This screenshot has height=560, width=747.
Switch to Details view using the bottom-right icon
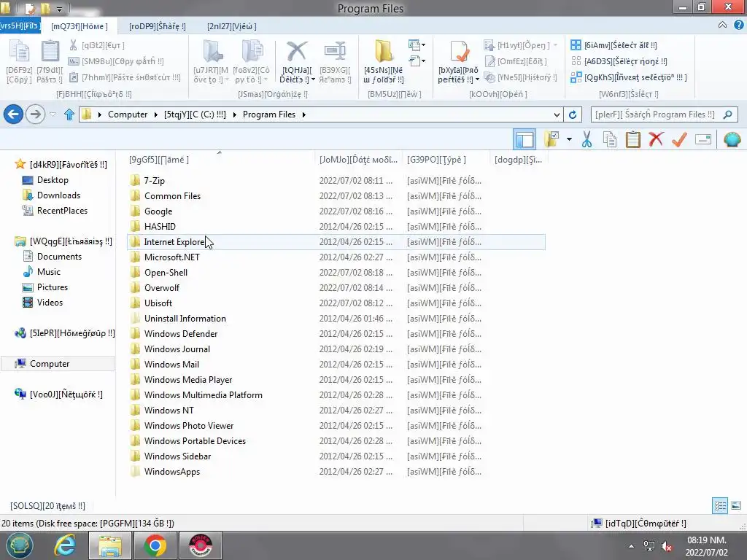click(x=720, y=506)
